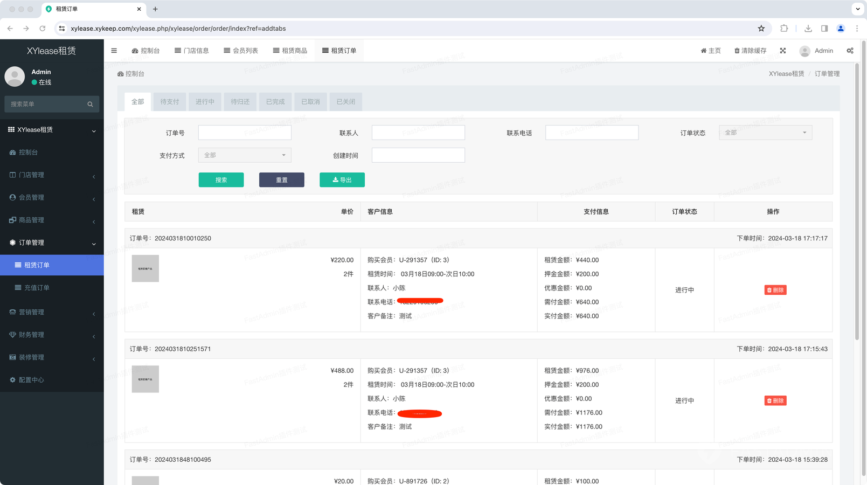Reload the page with the refresh icon
The width and height of the screenshot is (867, 485).
43,29
